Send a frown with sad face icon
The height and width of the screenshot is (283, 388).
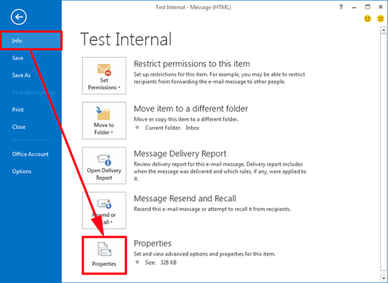[x=380, y=18]
